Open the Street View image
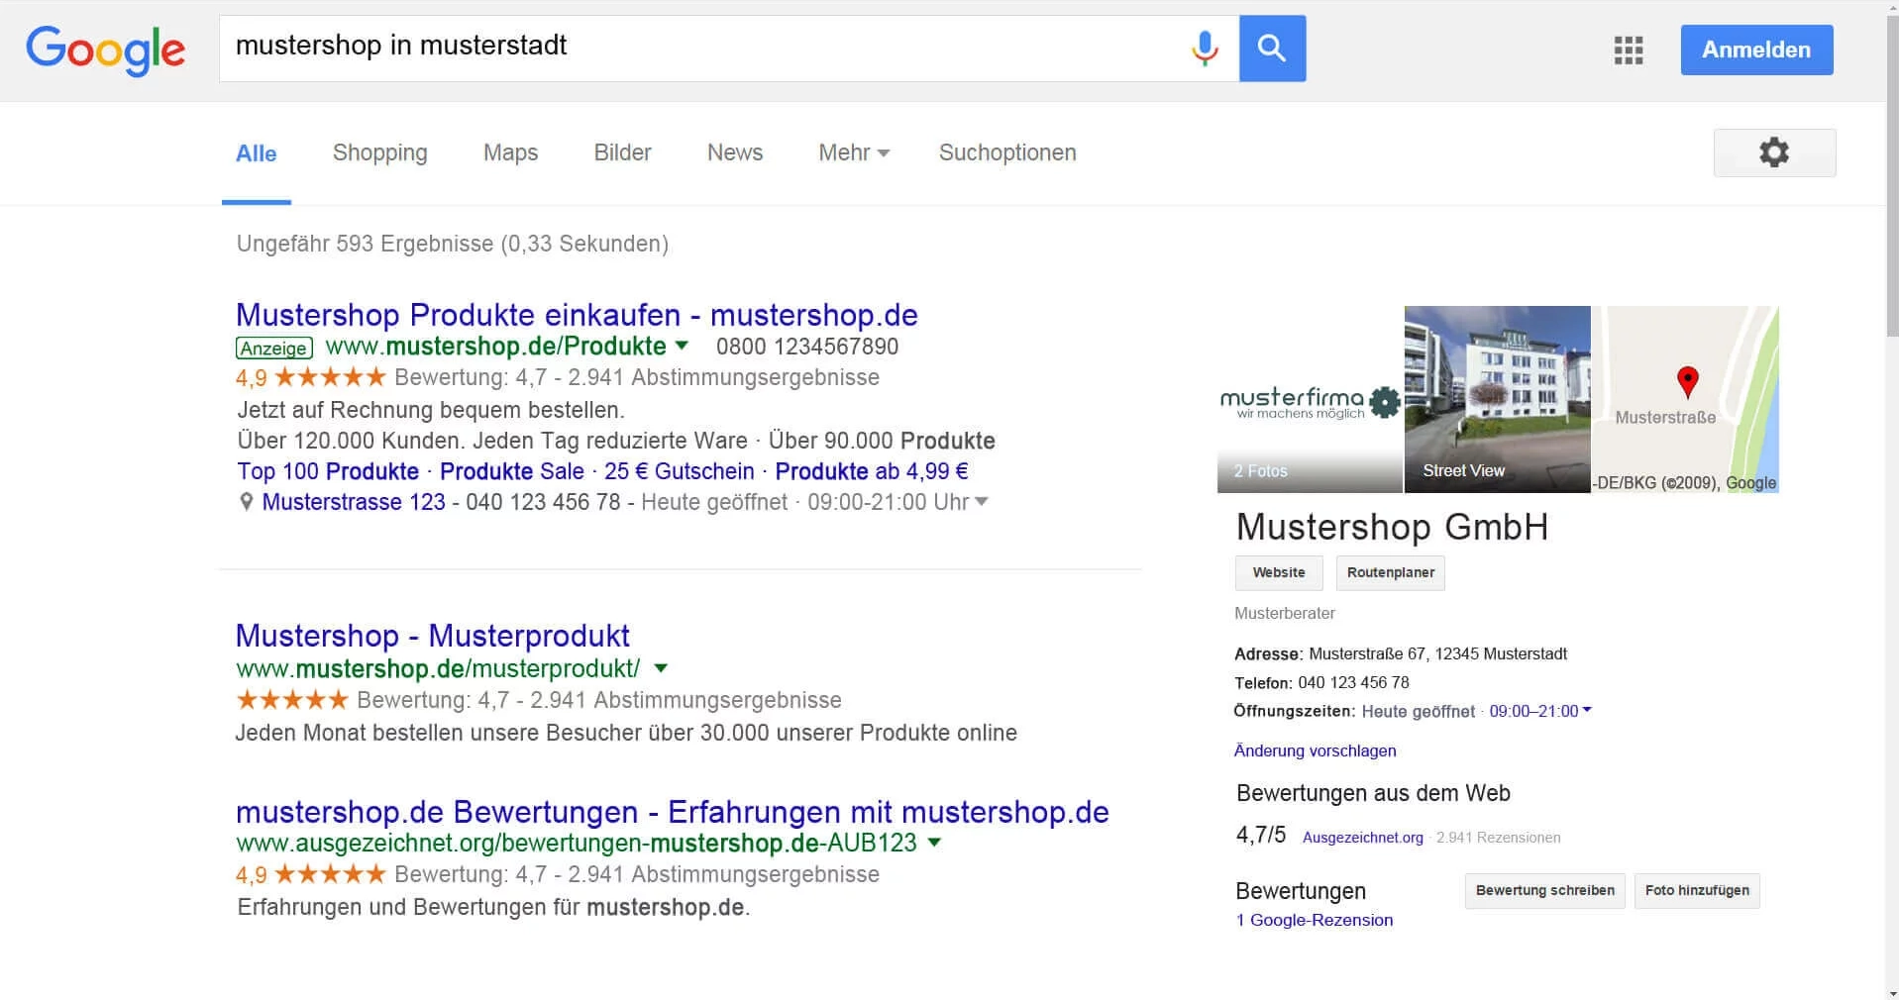This screenshot has width=1899, height=1000. (1497, 400)
